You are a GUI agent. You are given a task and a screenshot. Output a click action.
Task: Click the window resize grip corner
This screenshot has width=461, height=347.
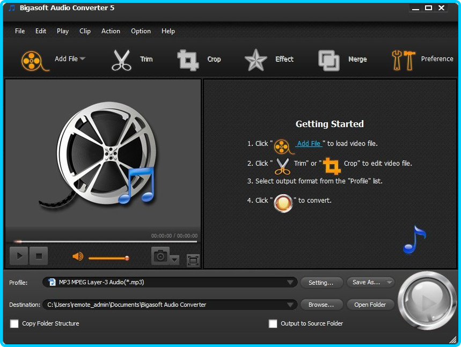click(453, 339)
